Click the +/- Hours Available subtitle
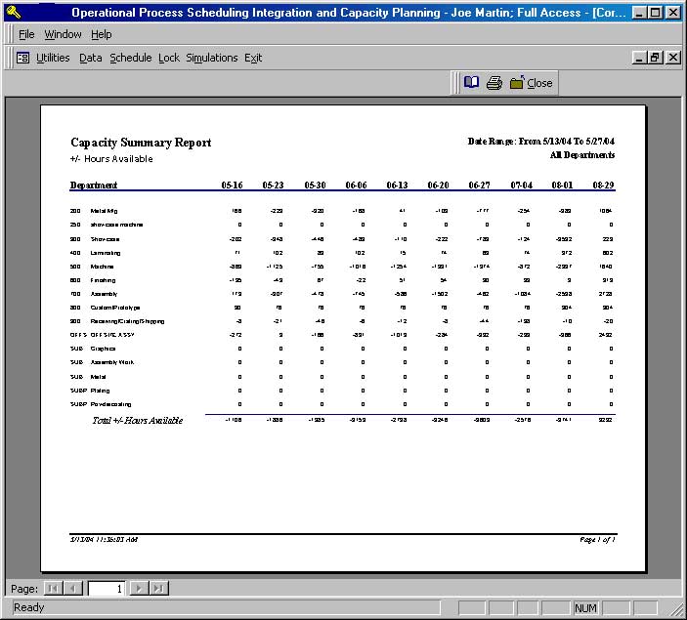The image size is (687, 620). (x=111, y=159)
